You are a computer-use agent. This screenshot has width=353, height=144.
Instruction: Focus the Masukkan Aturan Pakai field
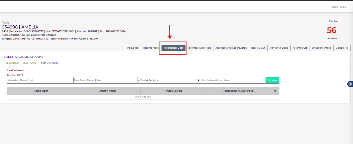[105, 80]
